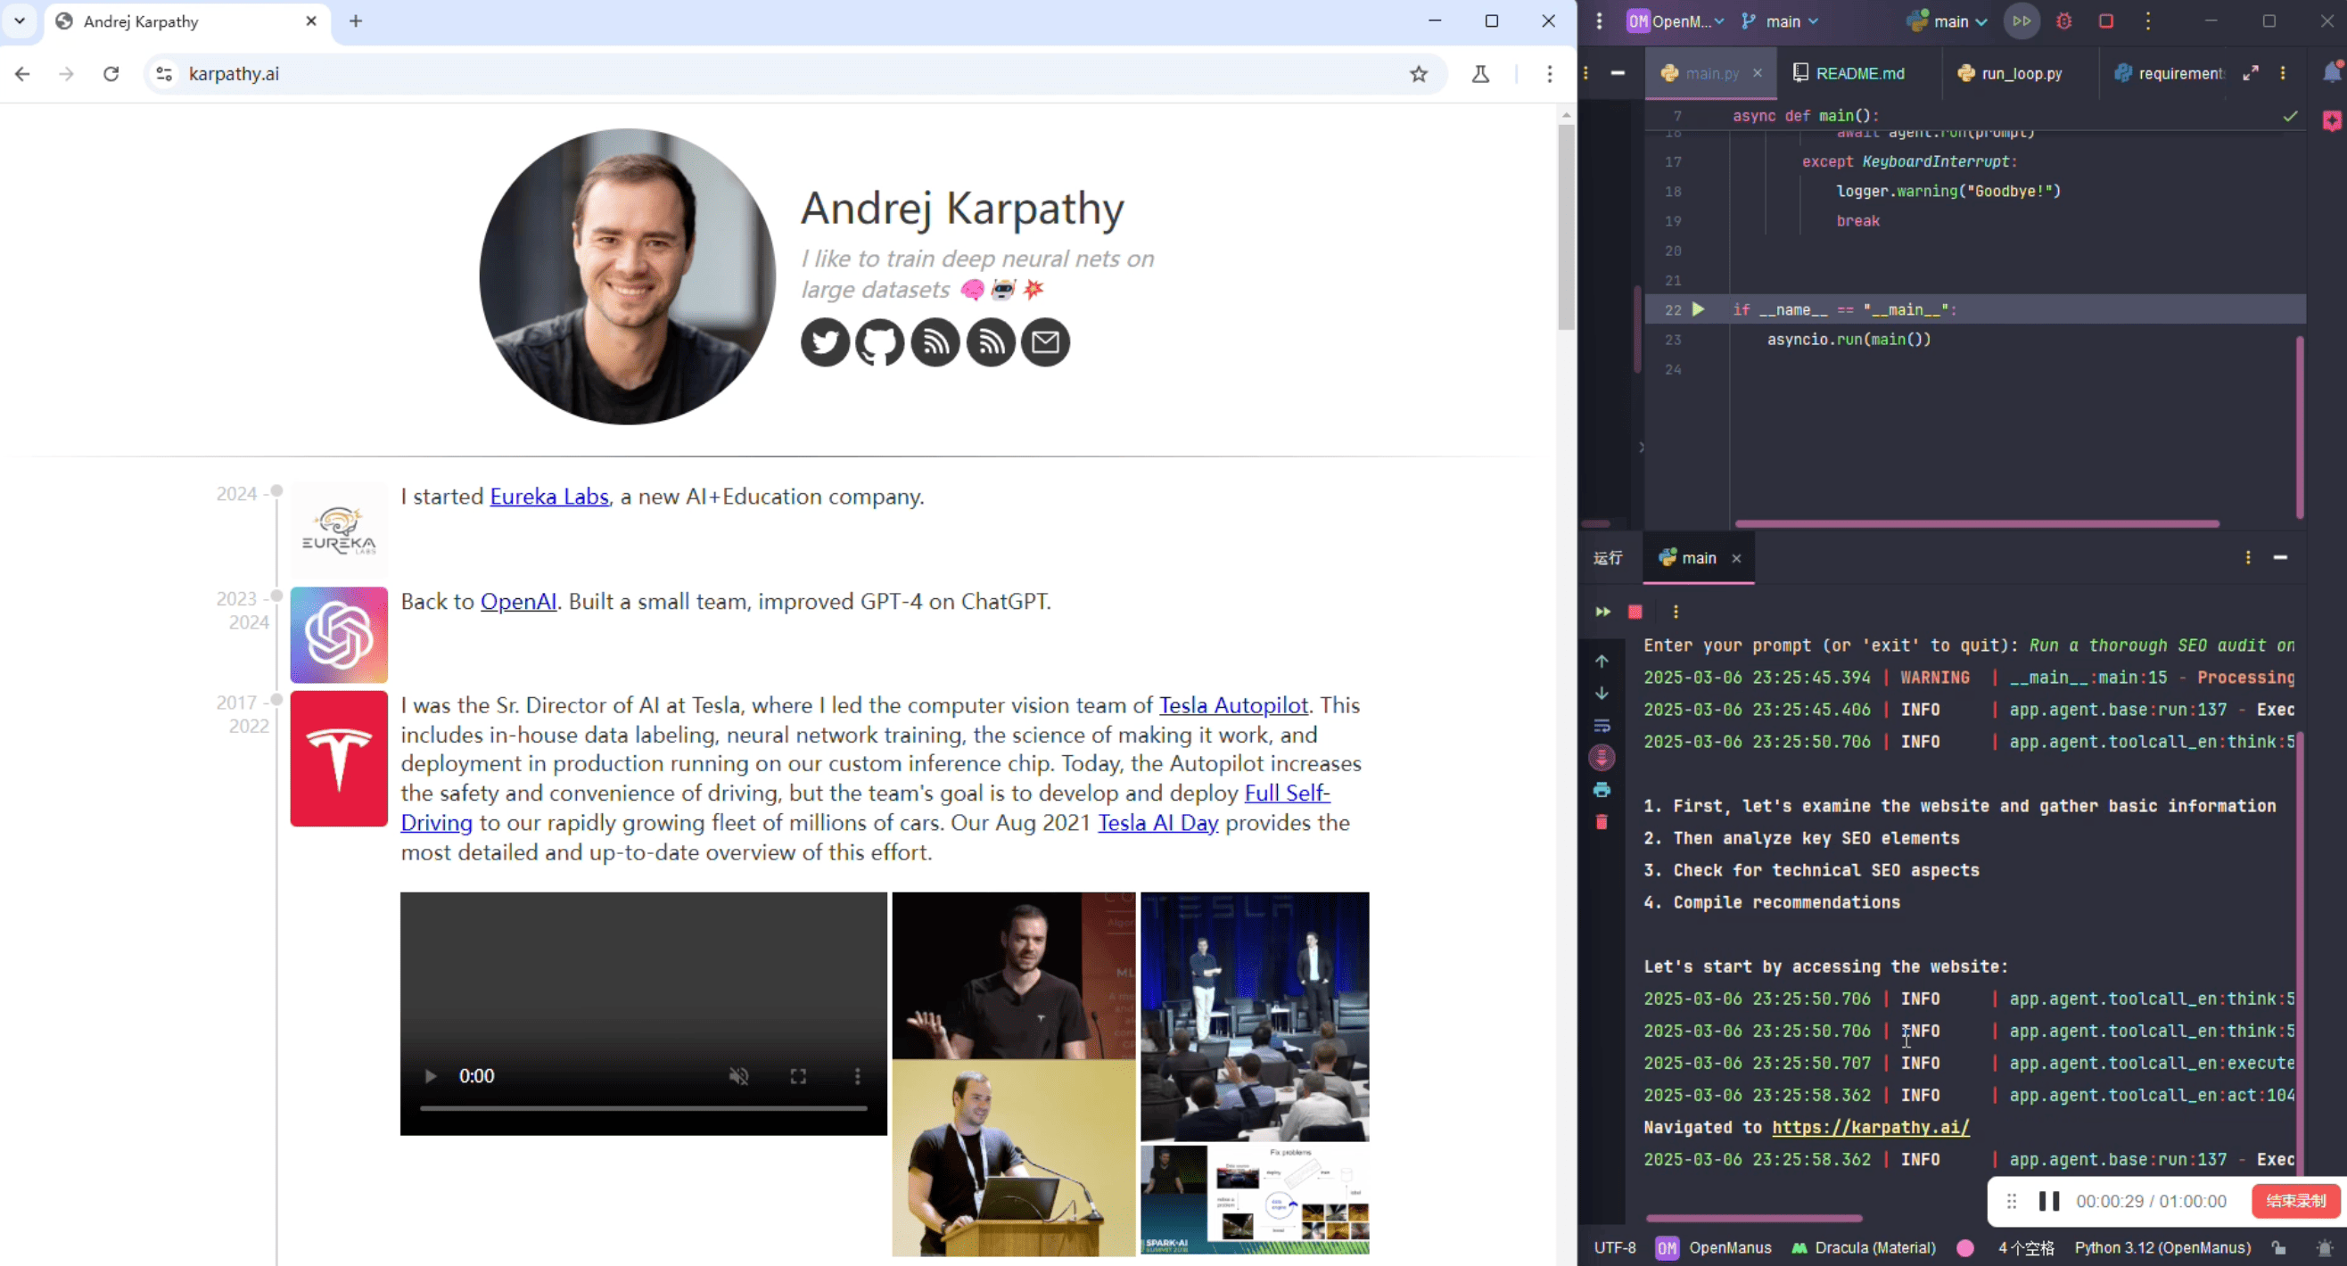The height and width of the screenshot is (1266, 2347).
Task: Unmute the embedded video
Action: [738, 1077]
